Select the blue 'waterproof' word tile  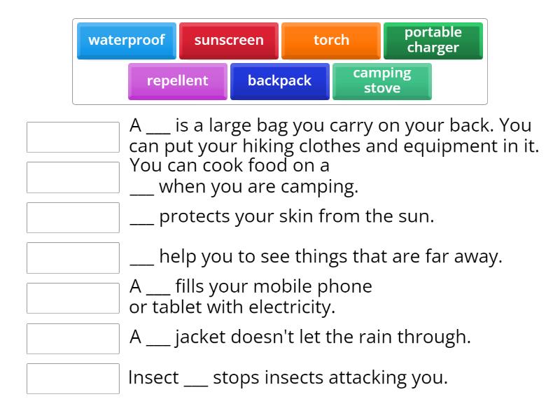coord(127,40)
